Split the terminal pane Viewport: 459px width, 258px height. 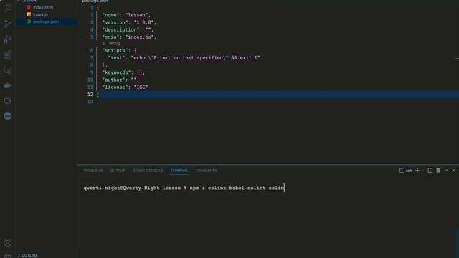tap(430, 171)
